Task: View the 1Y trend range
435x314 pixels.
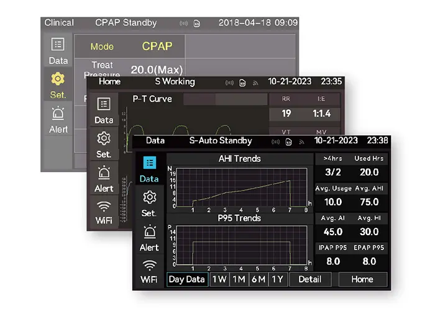Action: click(x=278, y=279)
